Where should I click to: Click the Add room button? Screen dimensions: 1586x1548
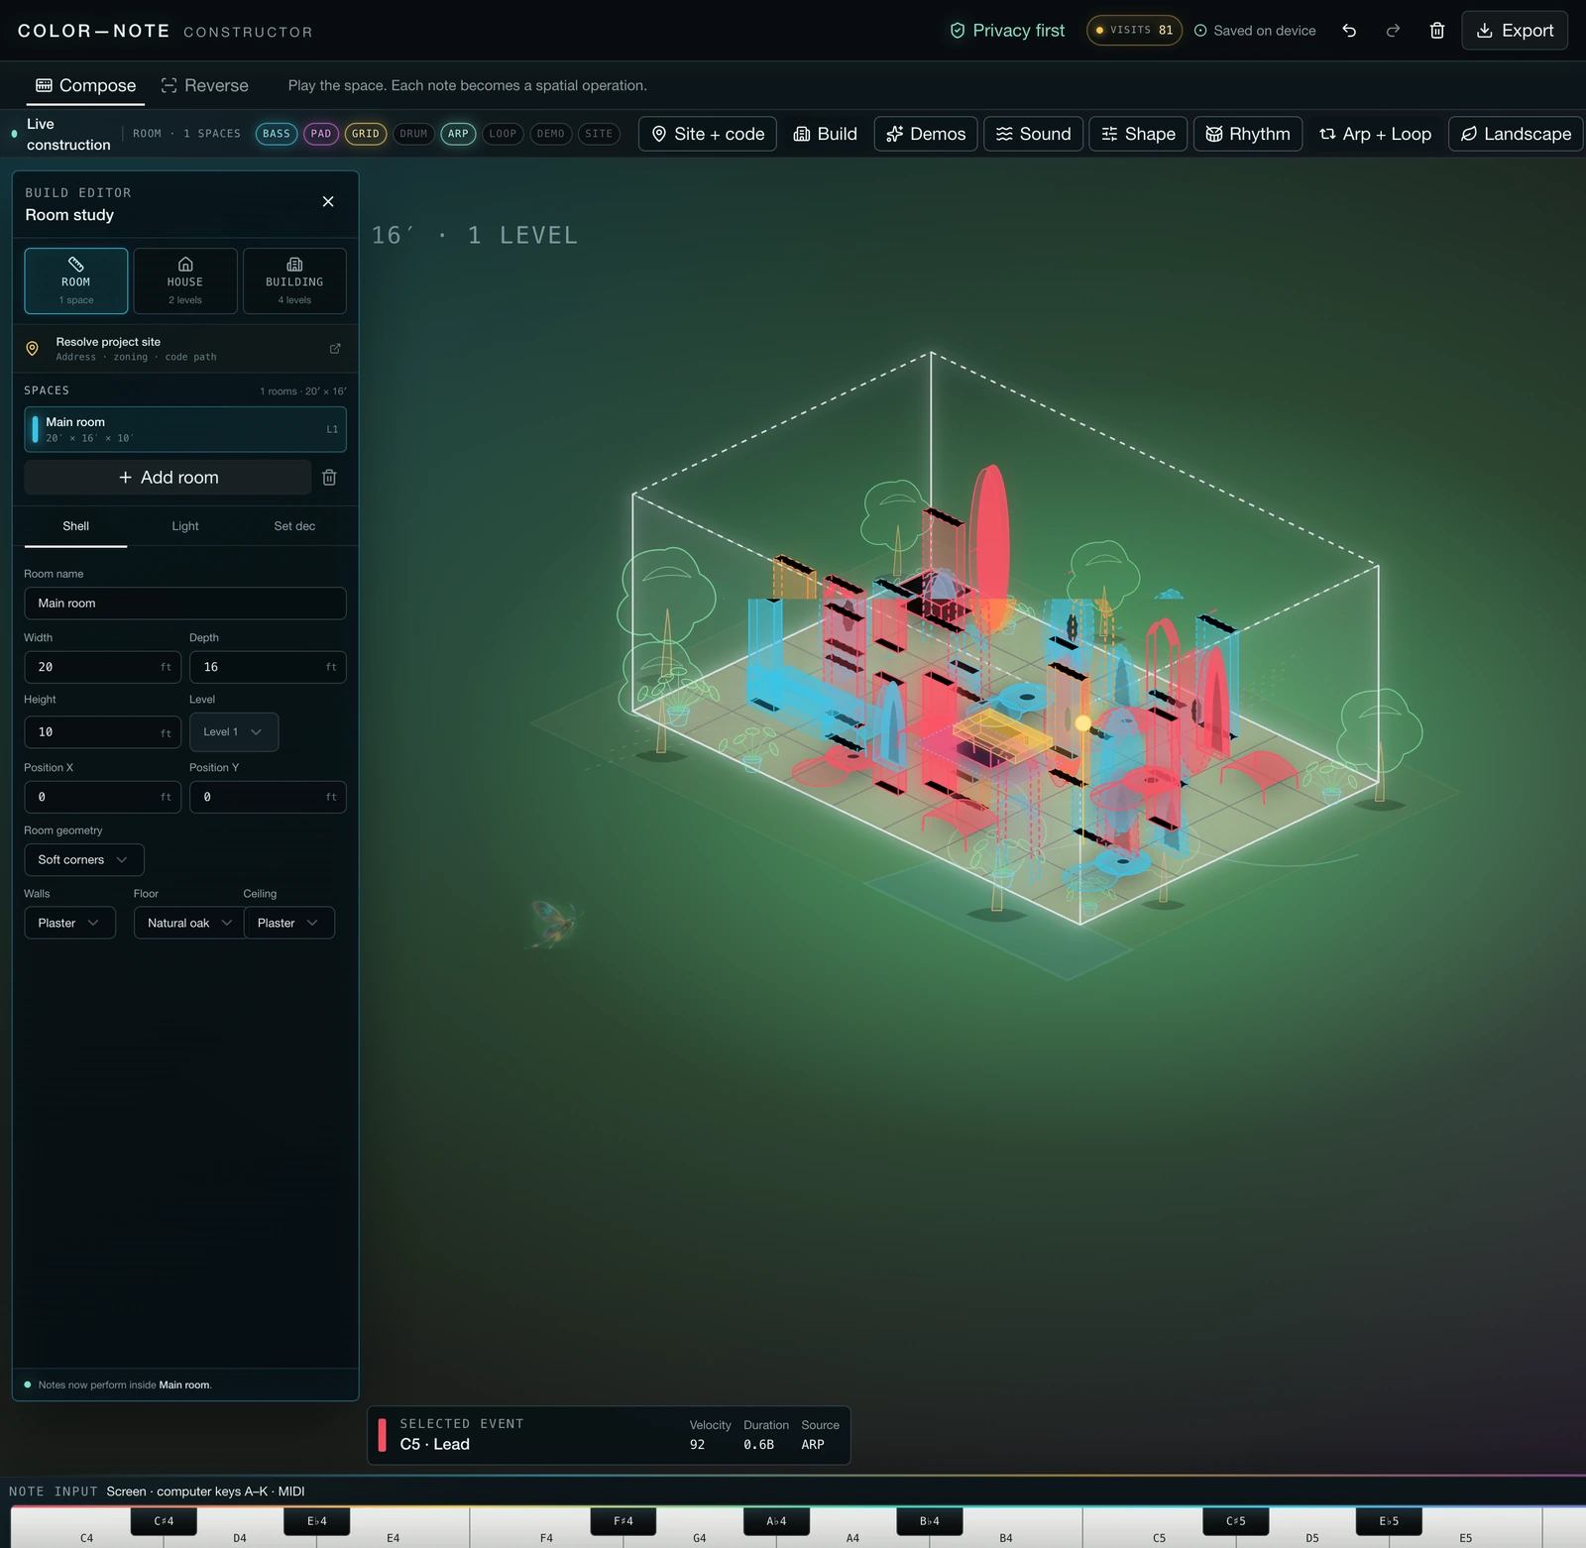168,478
